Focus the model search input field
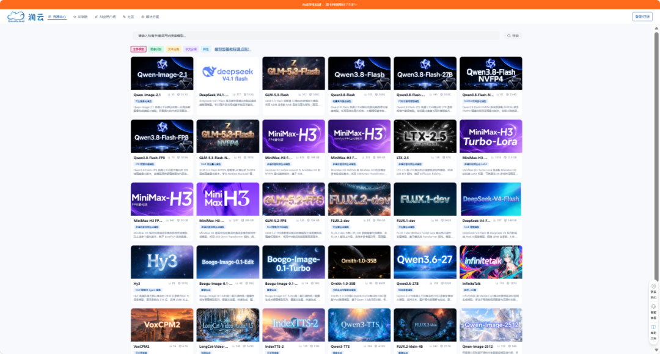Screen dimensions: 660x354 click(x=317, y=36)
